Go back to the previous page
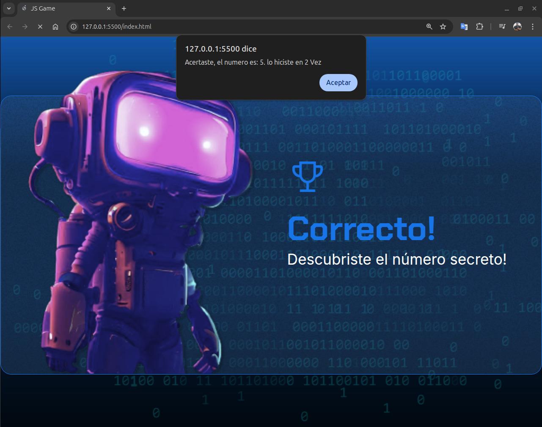The height and width of the screenshot is (427, 542). click(x=10, y=27)
